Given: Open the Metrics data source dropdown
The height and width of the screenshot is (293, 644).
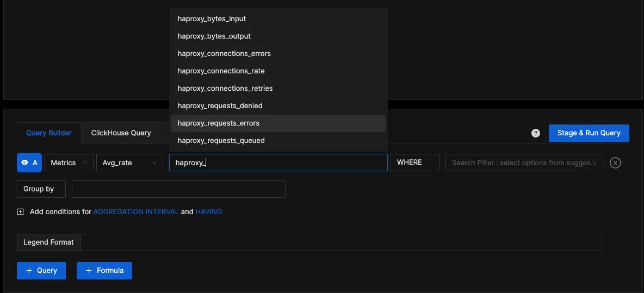Looking at the screenshot, I should coord(69,163).
